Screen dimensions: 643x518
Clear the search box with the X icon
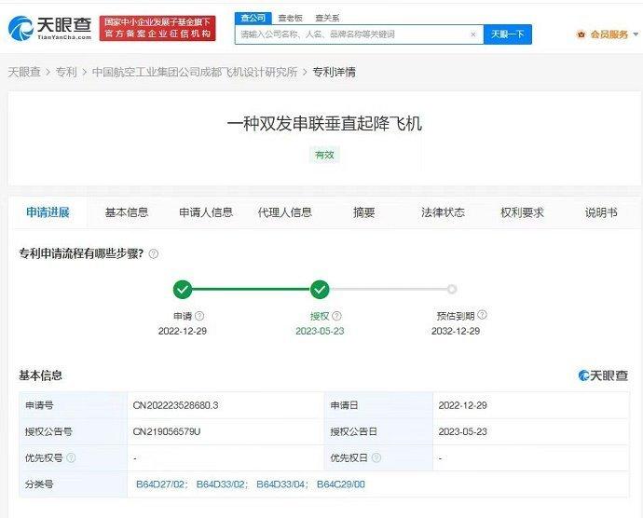pyautogui.click(x=473, y=34)
